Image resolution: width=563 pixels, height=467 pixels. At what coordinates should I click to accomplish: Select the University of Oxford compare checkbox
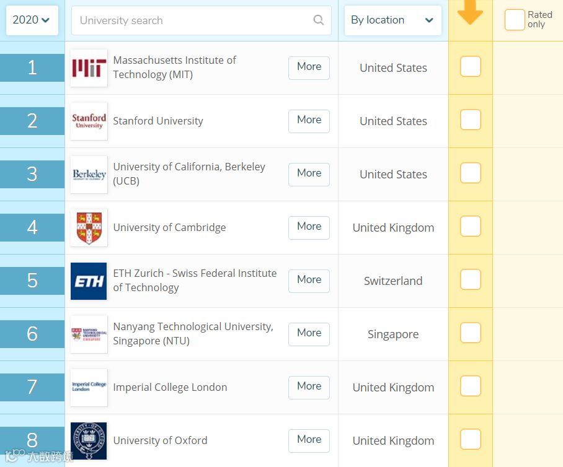(x=471, y=440)
